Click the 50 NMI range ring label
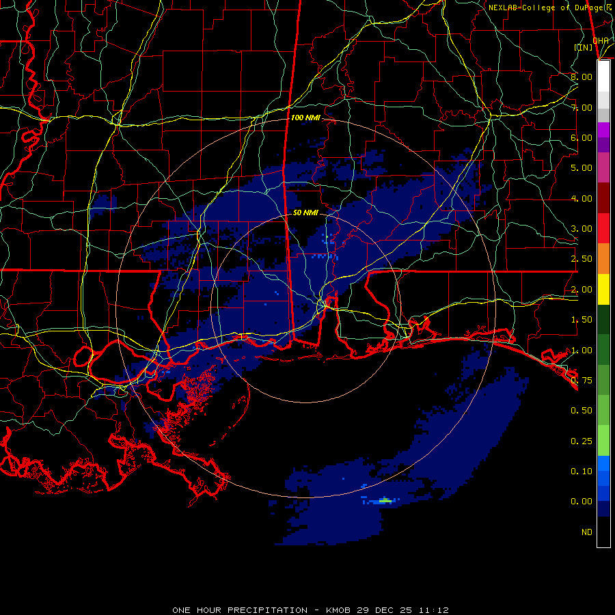 305,213
